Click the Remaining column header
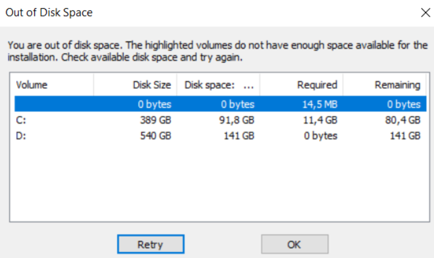 tap(385, 85)
